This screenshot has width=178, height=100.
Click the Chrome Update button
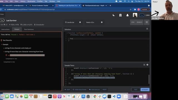pyautogui.click(x=145, y=9)
